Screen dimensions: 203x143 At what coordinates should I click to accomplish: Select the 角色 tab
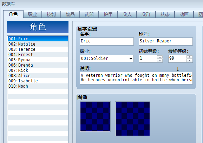pyautogui.click(x=13, y=14)
